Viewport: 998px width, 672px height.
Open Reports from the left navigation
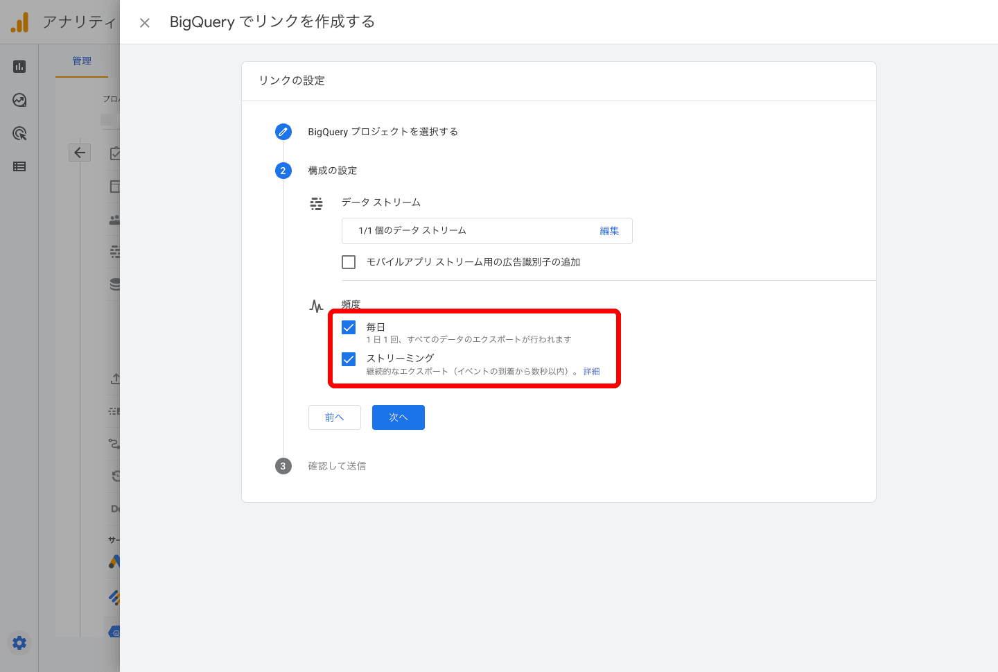(x=19, y=67)
